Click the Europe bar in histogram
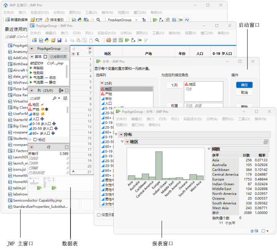Screen dimensions: 277x250 (159, 166)
